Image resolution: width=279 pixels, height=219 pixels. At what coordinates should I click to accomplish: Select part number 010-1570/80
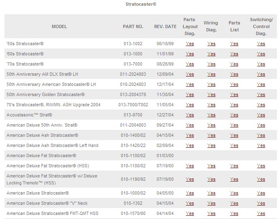[x=133, y=213]
